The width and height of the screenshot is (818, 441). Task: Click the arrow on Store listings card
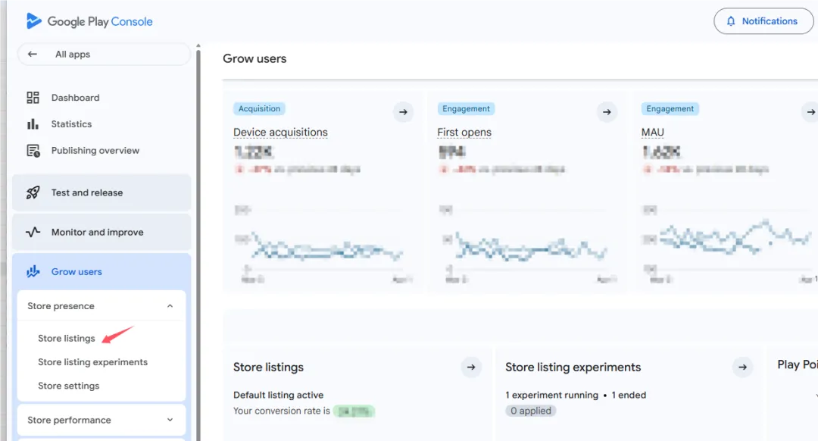point(471,367)
